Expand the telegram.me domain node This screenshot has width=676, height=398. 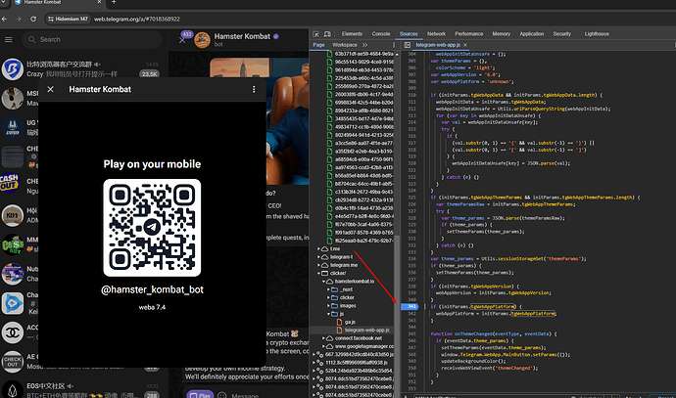[318, 265]
